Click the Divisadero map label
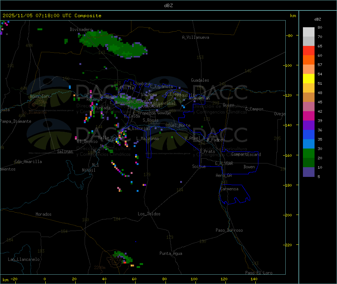The height and width of the screenshot is (284, 337). (x=81, y=29)
